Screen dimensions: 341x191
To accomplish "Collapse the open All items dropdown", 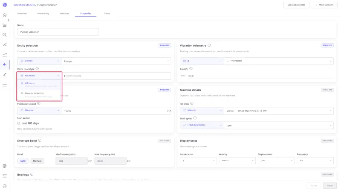I will pos(39,76).
